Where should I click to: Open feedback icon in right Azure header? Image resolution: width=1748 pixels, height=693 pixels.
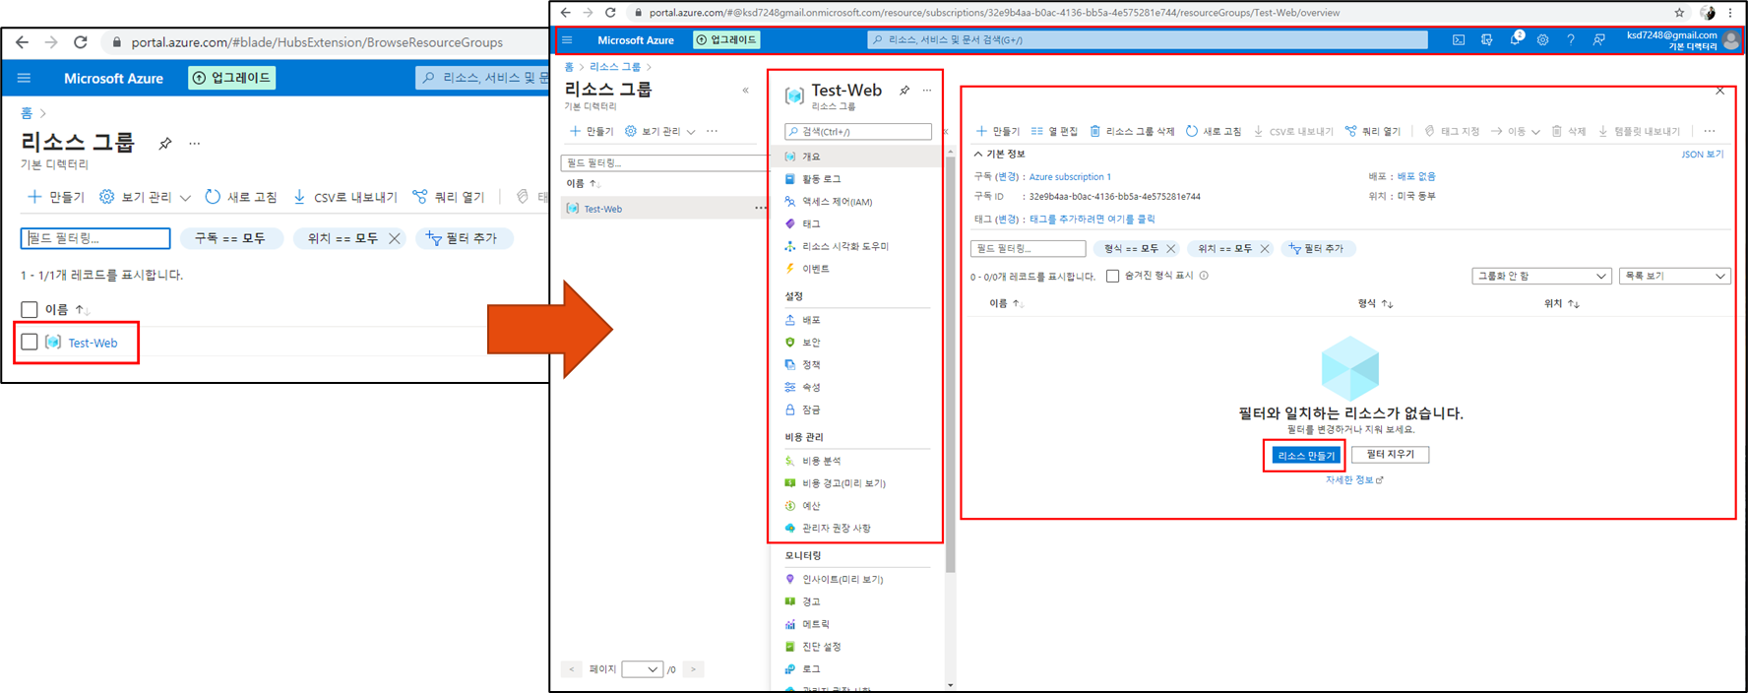click(x=1599, y=40)
